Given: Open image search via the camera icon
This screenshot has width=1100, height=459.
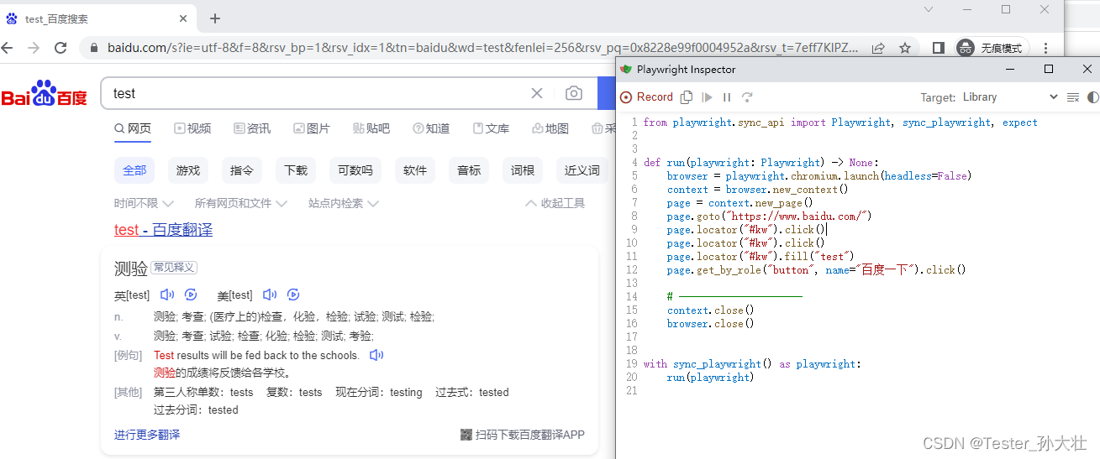Looking at the screenshot, I should pyautogui.click(x=574, y=93).
